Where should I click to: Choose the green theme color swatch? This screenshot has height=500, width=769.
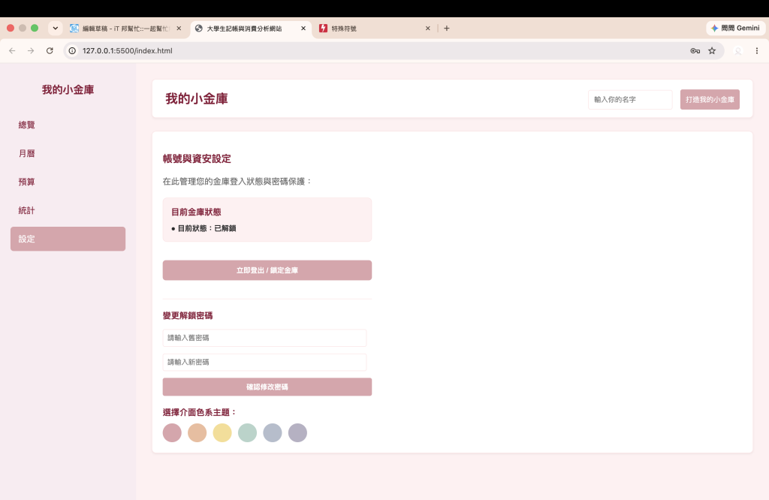(247, 433)
